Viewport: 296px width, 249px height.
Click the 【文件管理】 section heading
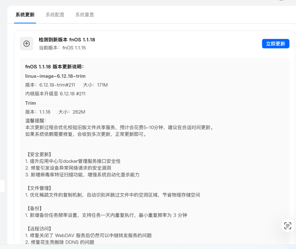coord(39,188)
